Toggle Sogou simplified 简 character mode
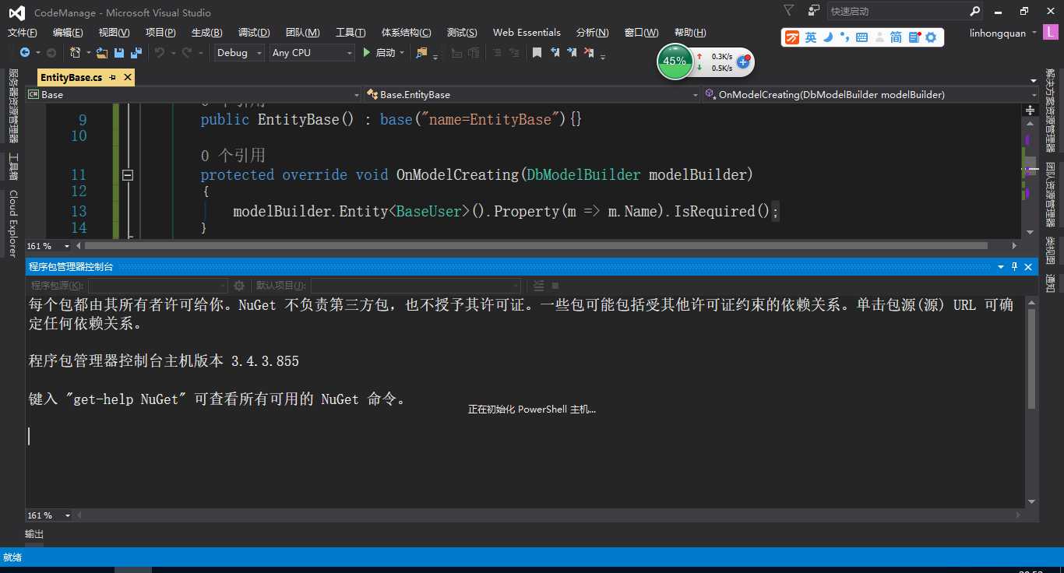The height and width of the screenshot is (573, 1064). 896,37
